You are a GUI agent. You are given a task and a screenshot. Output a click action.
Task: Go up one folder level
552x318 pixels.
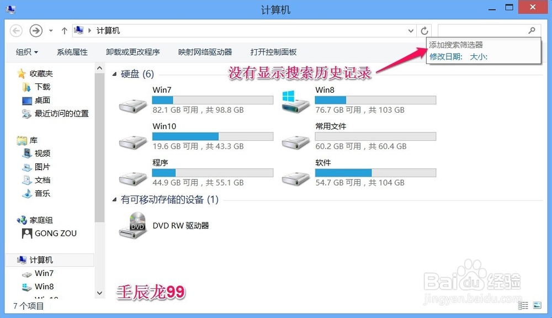pyautogui.click(x=64, y=31)
